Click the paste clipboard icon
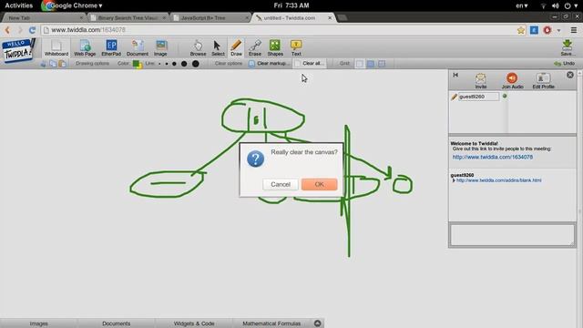This screenshot has height=328, width=583. point(62,64)
